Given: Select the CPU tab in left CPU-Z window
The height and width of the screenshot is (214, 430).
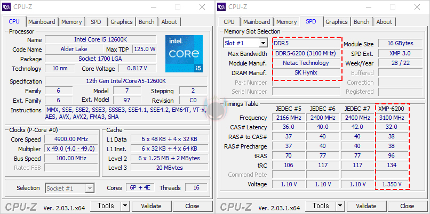Looking at the screenshot, I should click(x=14, y=21).
